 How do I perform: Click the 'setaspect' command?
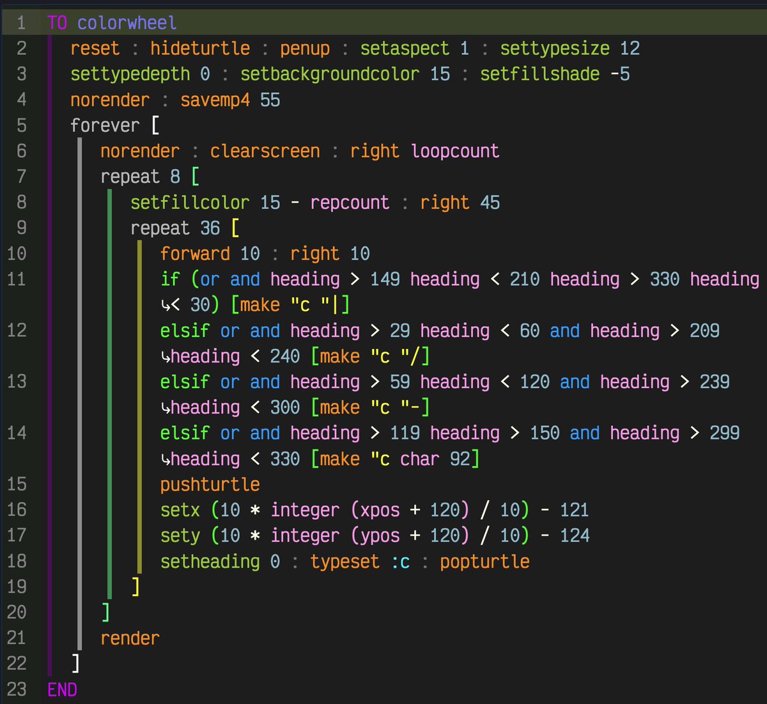click(x=405, y=49)
